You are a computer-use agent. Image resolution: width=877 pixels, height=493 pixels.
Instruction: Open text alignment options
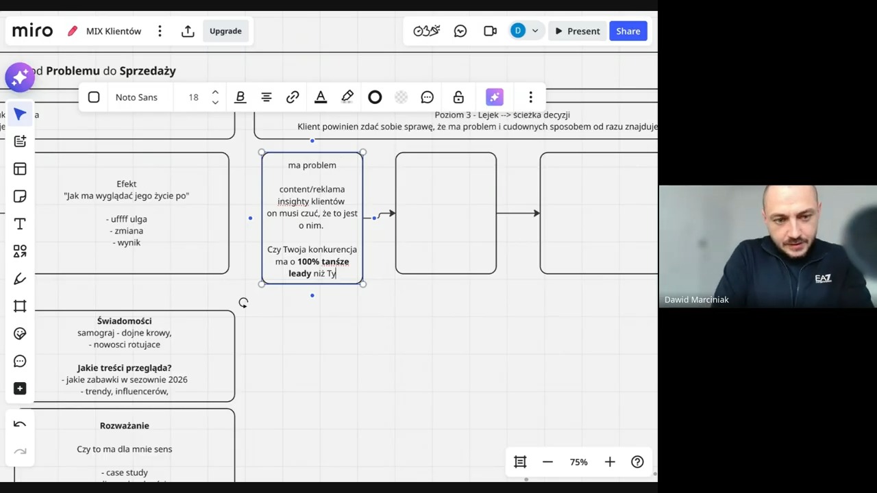click(x=267, y=97)
